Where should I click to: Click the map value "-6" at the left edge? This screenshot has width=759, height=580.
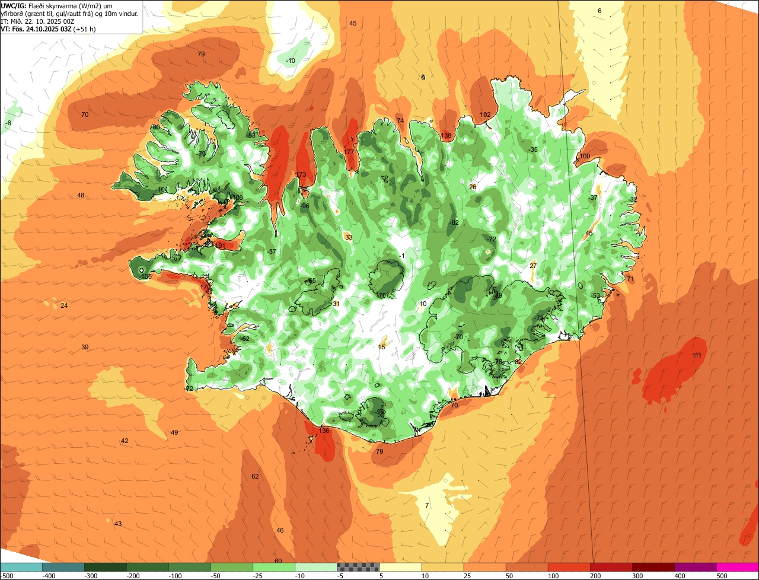pyautogui.click(x=8, y=123)
